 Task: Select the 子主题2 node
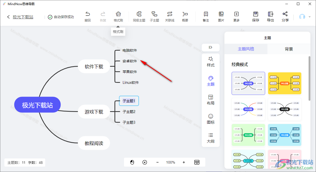[x=129, y=112]
